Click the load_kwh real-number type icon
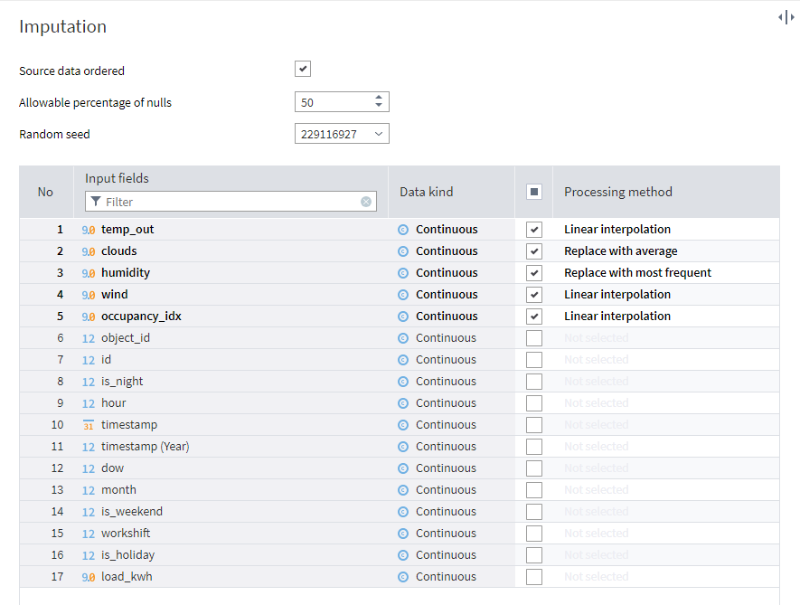 [89, 577]
